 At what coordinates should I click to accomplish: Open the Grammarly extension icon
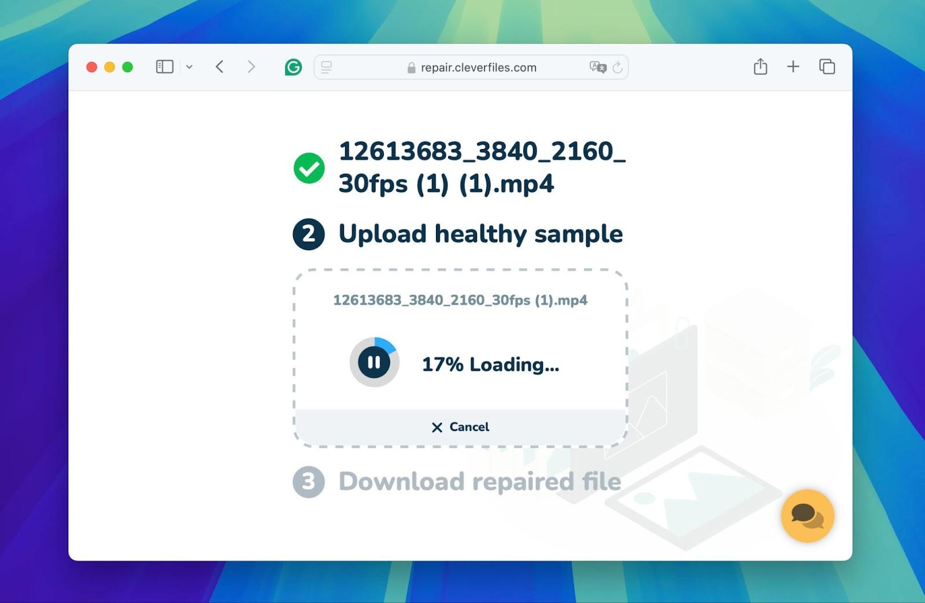(294, 67)
